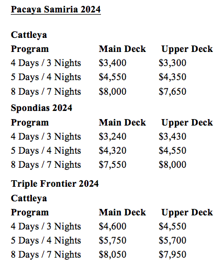The width and height of the screenshot is (223, 269).
Task: Select the first Cattleya section title
Action: pyautogui.click(x=29, y=35)
